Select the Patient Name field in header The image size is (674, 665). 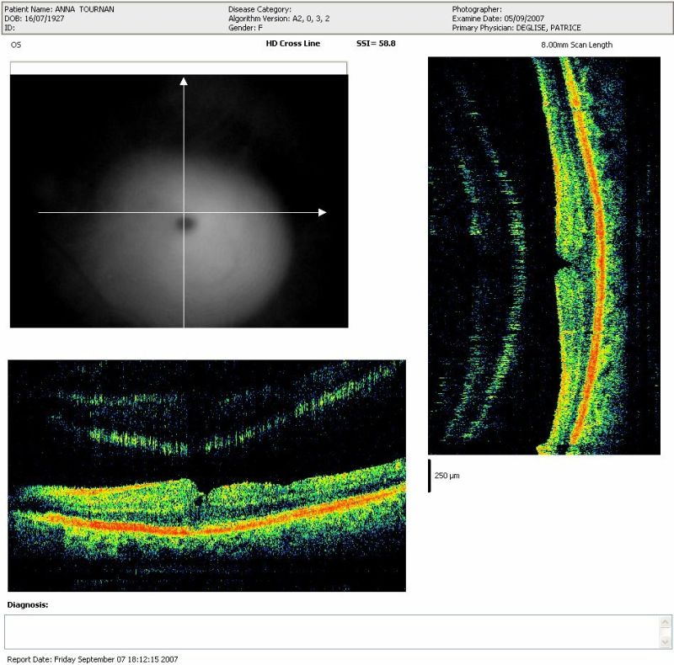coord(59,9)
